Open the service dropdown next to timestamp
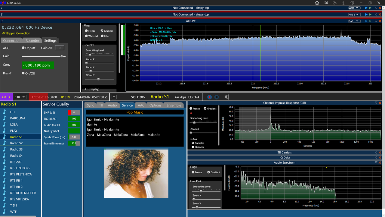385x217 pixels. pos(114,97)
